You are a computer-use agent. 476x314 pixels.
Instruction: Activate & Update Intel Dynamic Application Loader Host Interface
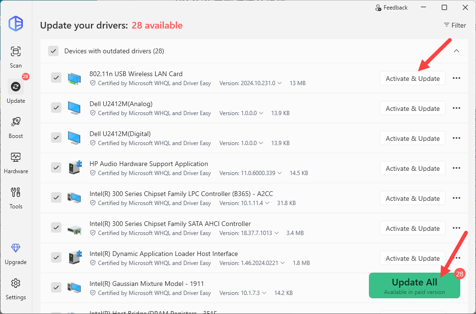coord(413,258)
